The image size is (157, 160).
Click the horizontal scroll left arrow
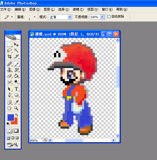[50, 140]
